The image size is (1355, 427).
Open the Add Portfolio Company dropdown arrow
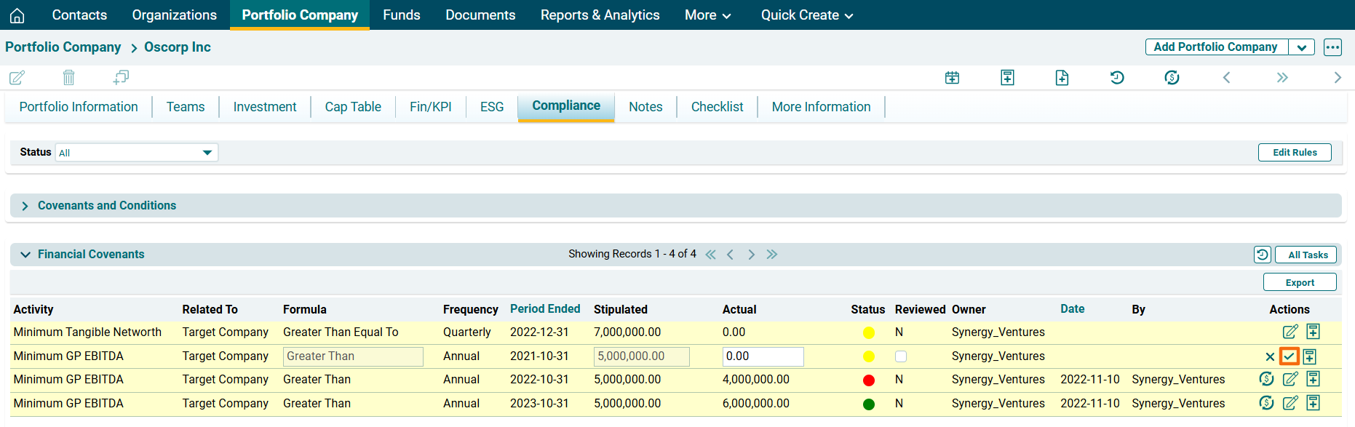pyautogui.click(x=1301, y=47)
